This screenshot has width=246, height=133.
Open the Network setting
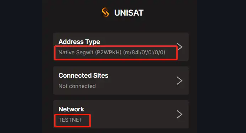[x=121, y=114]
